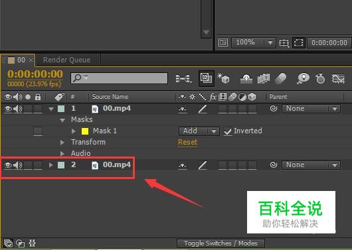352x250 pixels.
Task: Open the Mask 1 mode Add dropdown
Action: click(x=199, y=131)
